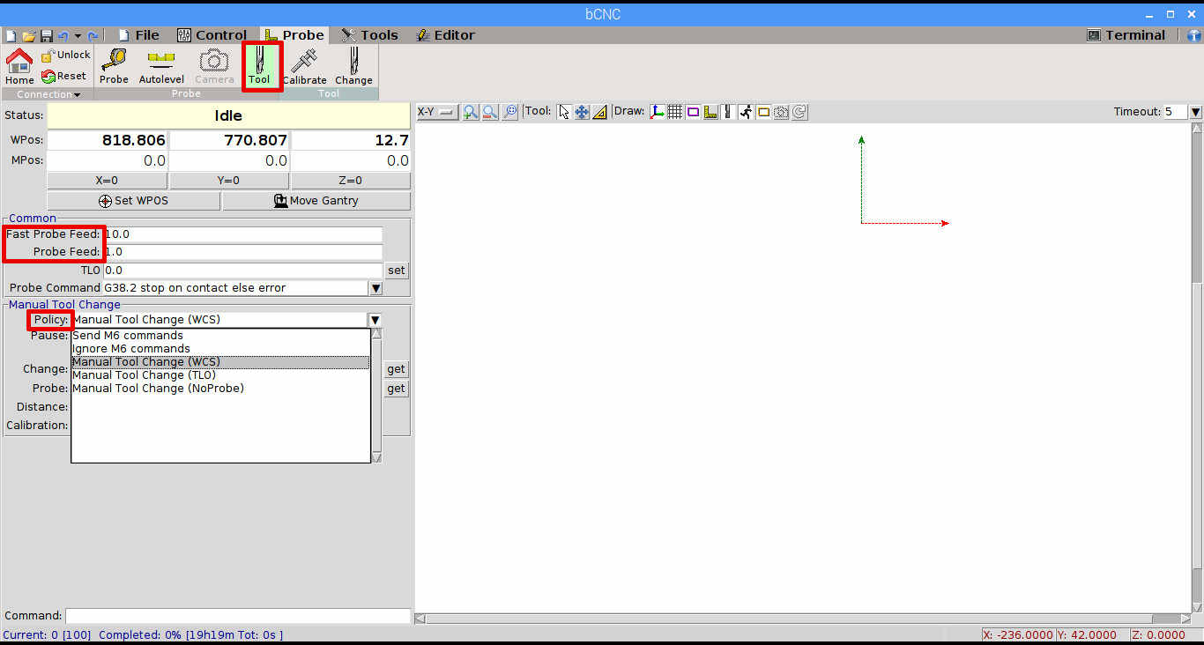Open the Terminal tab
This screenshot has height=645, width=1204.
click(1126, 35)
